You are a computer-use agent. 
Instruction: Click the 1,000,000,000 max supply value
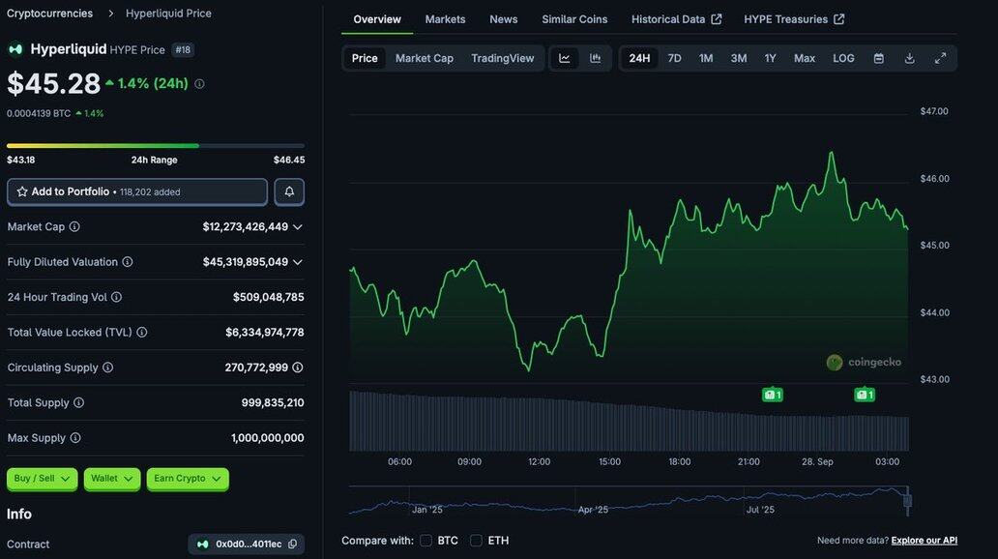point(267,438)
